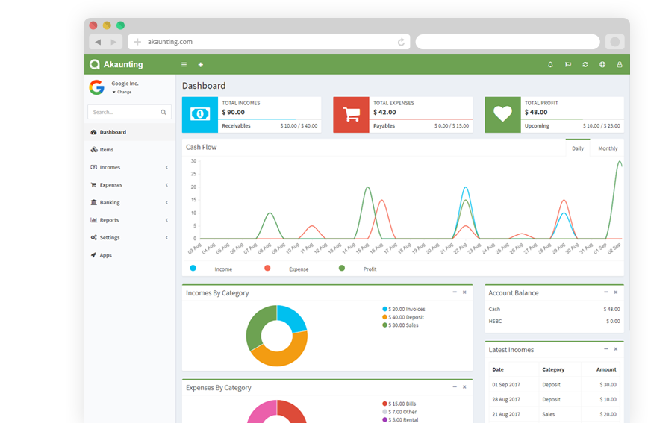648x423 pixels.
Task: Click the Google company logo
Action: tap(97, 87)
